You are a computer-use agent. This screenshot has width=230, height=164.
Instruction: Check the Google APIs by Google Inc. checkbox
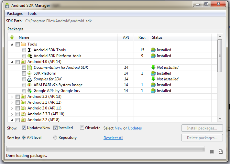point(24,91)
